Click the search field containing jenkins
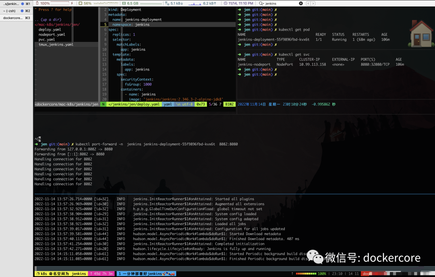 [x=282, y=3]
